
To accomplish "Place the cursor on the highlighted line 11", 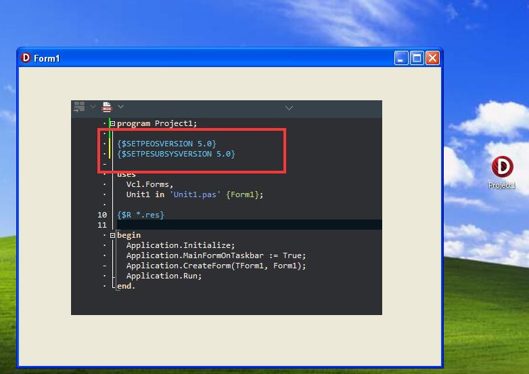I will [250, 225].
